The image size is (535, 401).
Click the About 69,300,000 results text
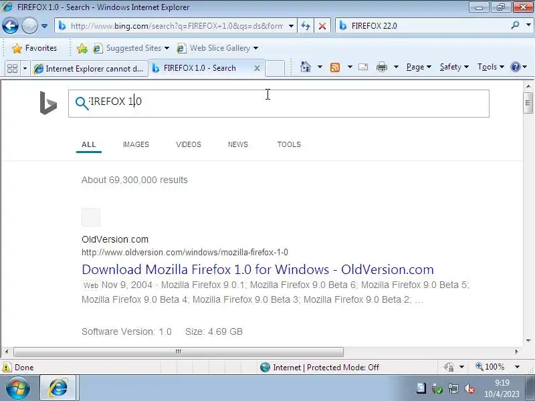click(134, 180)
